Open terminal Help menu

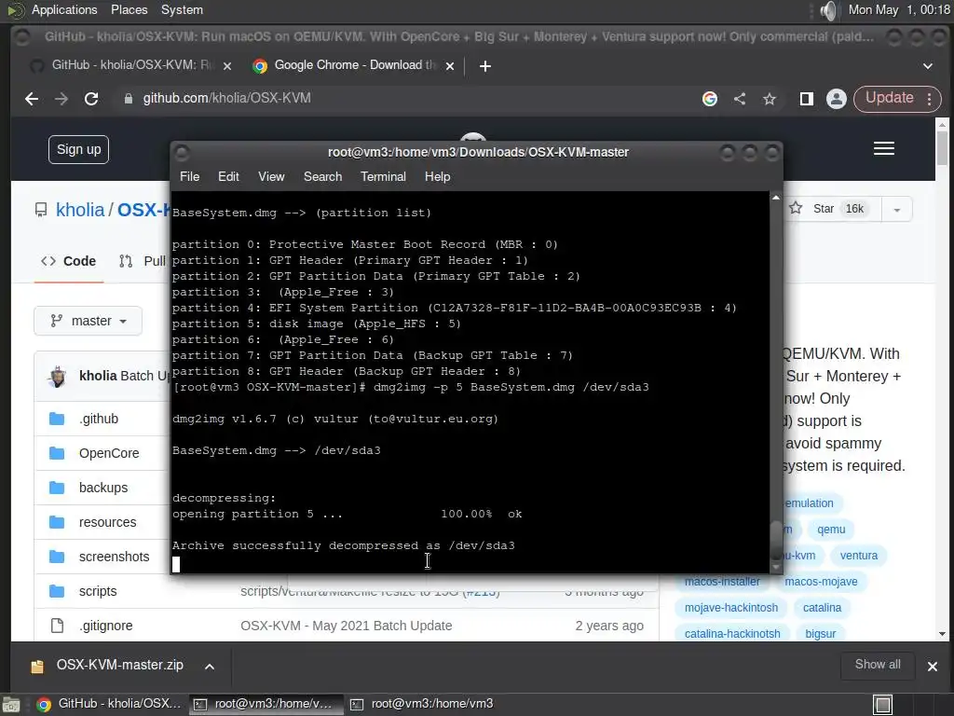(437, 176)
